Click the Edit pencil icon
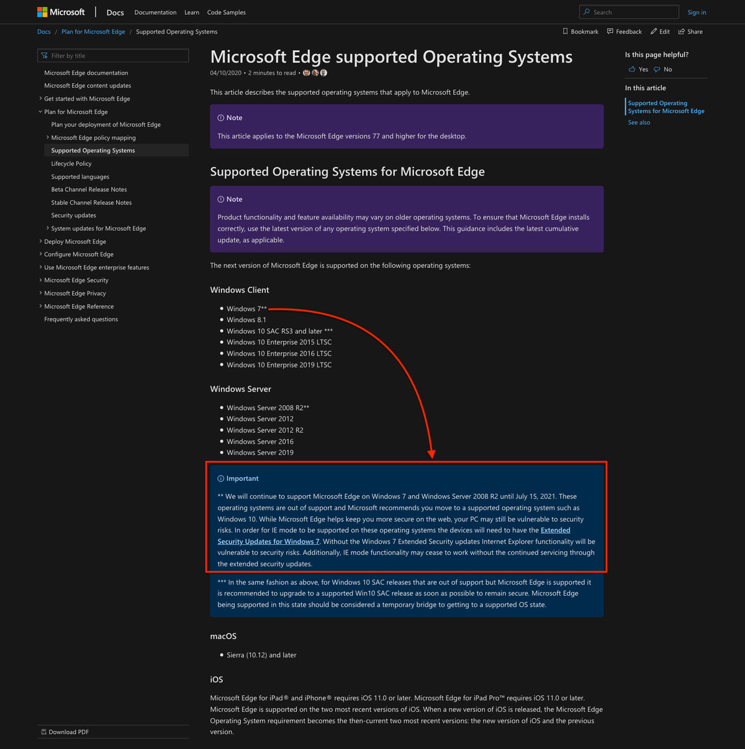Screen dimensions: 745x749 654,31
